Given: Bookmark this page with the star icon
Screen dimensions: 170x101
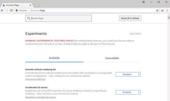Looking at the screenshot, I should point(157,10).
